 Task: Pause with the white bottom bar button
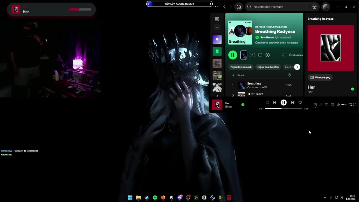[x=284, y=103]
